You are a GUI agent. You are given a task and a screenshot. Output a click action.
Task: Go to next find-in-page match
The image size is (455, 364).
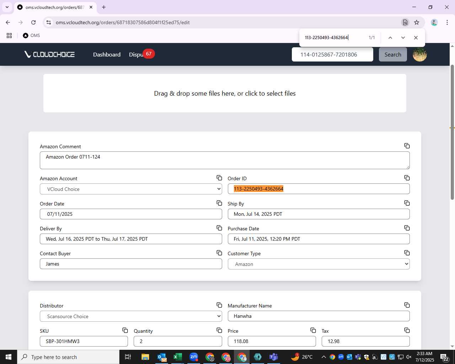[403, 38]
